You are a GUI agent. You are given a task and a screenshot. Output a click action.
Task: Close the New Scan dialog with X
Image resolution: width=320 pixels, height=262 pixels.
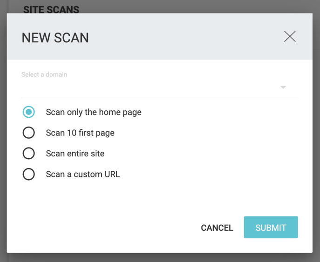[290, 37]
